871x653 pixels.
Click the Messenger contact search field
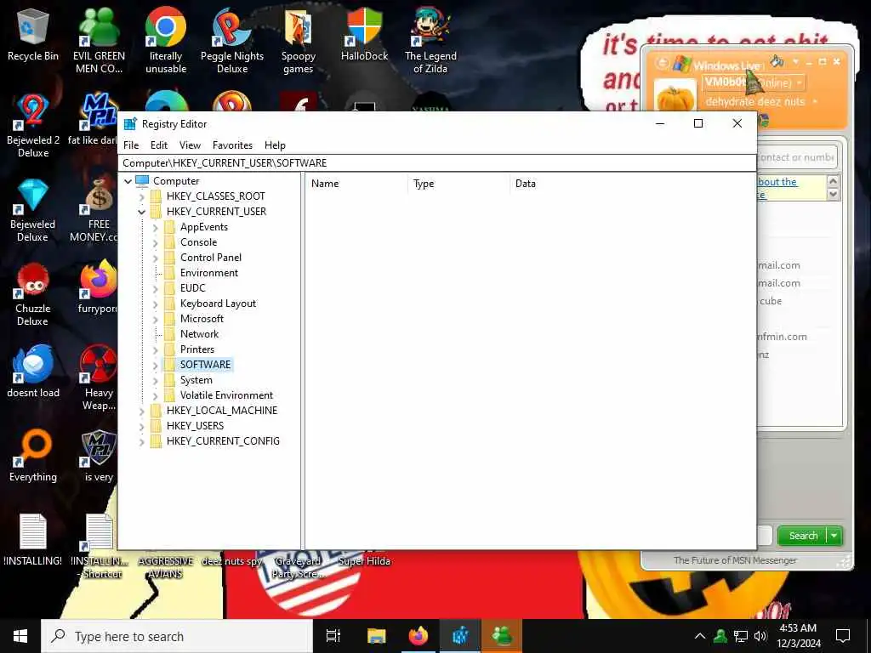796,157
